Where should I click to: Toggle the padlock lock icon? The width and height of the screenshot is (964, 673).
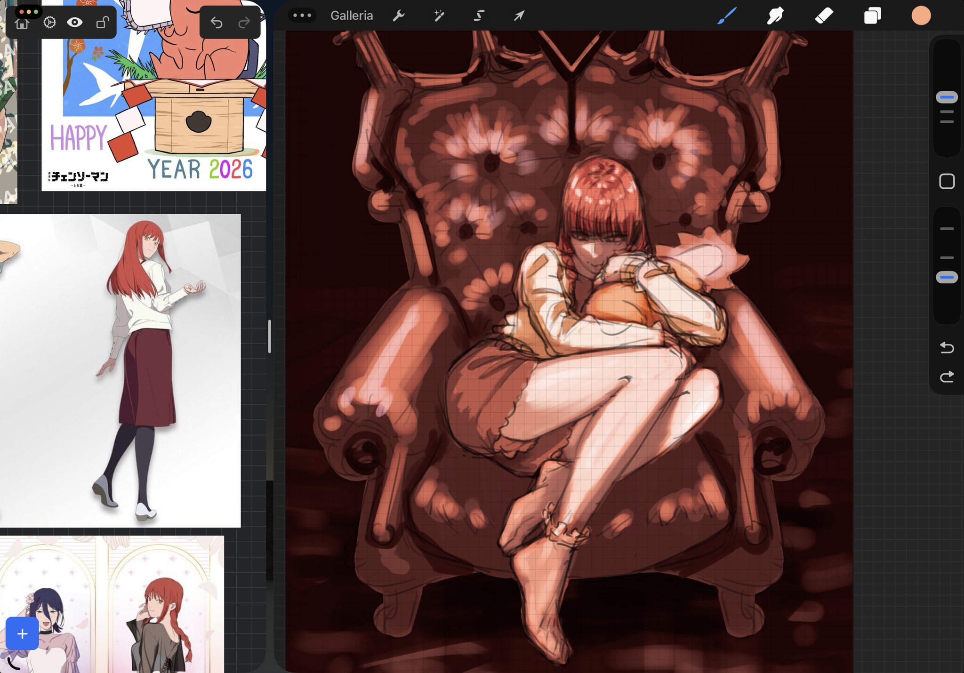click(102, 22)
